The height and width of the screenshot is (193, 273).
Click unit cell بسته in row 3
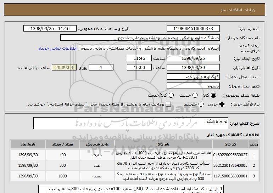97,176
